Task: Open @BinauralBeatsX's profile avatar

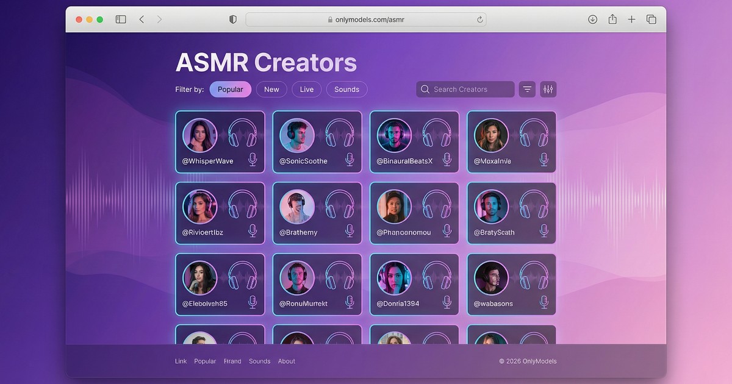Action: 394,135
